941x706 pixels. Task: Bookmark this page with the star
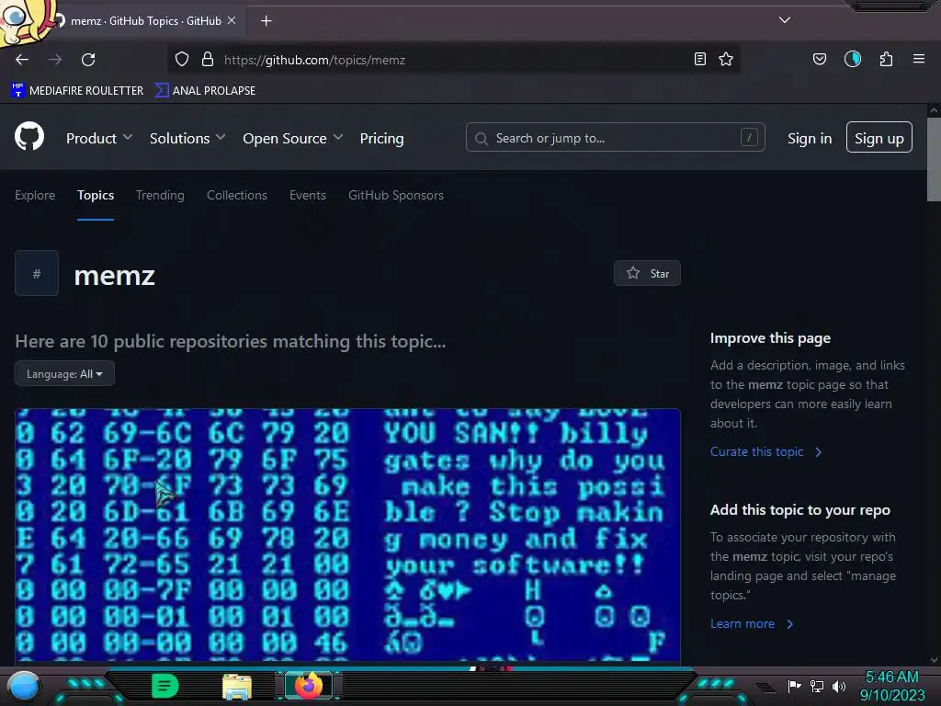click(x=726, y=59)
